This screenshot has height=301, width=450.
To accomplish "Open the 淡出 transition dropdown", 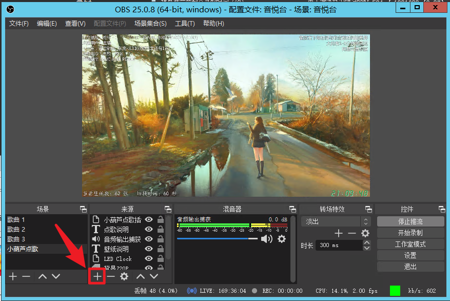I will [x=336, y=221].
